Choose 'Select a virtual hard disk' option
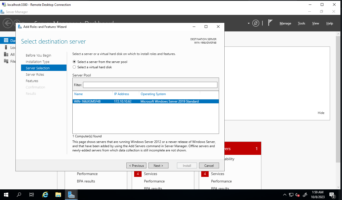Viewport: 342px width, 200px height. (x=75, y=67)
